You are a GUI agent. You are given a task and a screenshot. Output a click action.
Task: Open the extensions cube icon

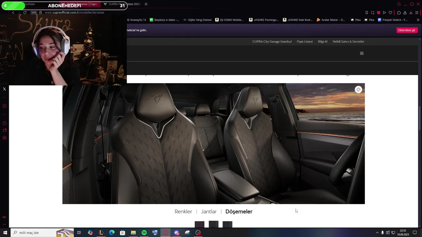[x=399, y=13]
